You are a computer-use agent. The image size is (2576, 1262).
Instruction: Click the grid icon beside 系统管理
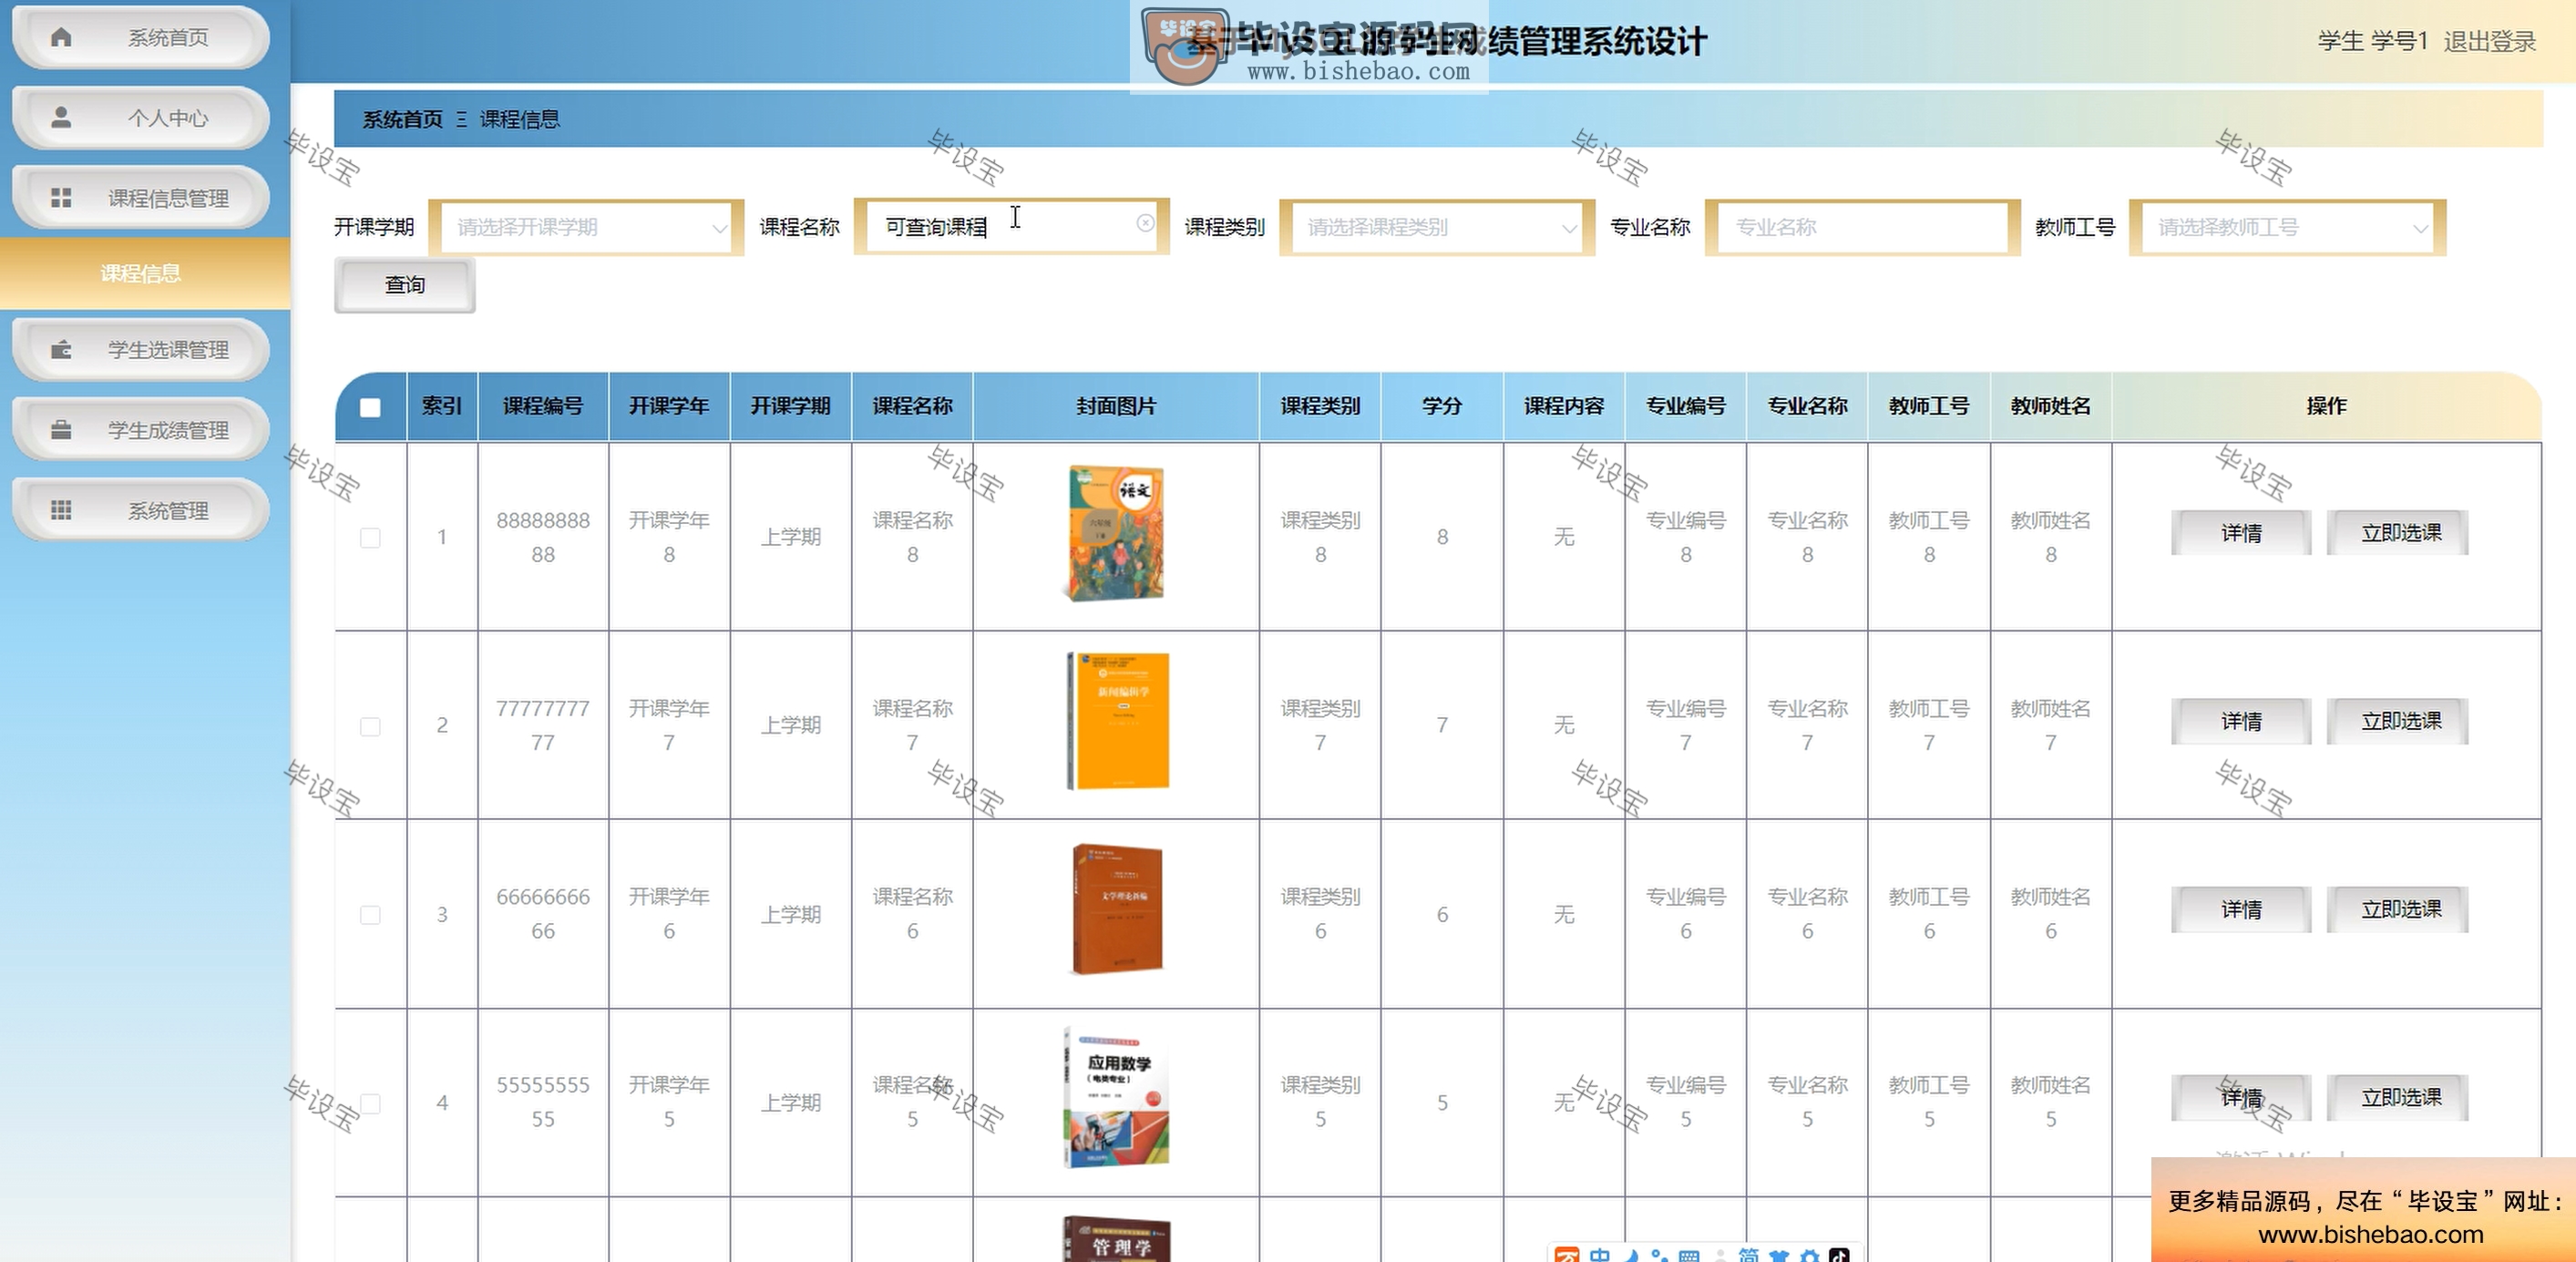[61, 510]
